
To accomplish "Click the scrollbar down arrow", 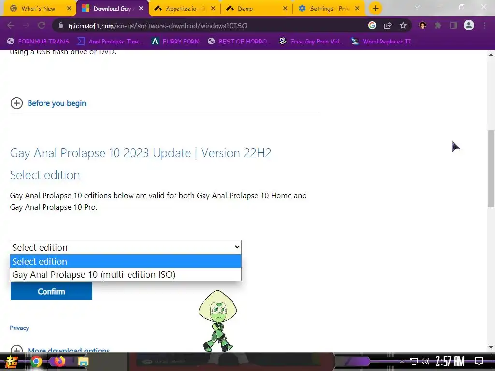I will (491, 348).
